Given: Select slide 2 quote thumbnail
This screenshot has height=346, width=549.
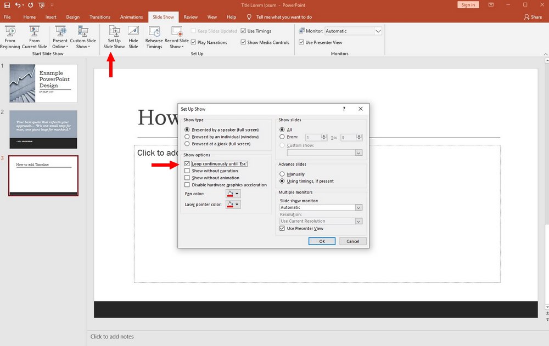Looking at the screenshot, I should pos(43,129).
